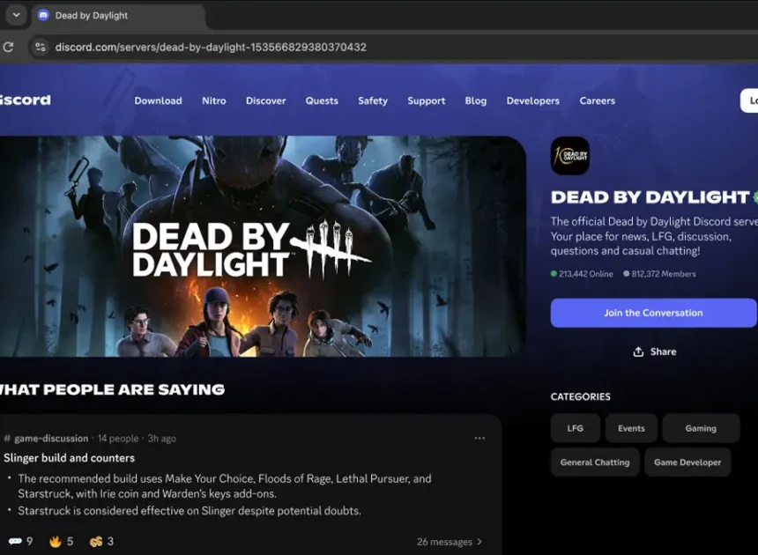Reload the page with the refresh icon

point(8,47)
